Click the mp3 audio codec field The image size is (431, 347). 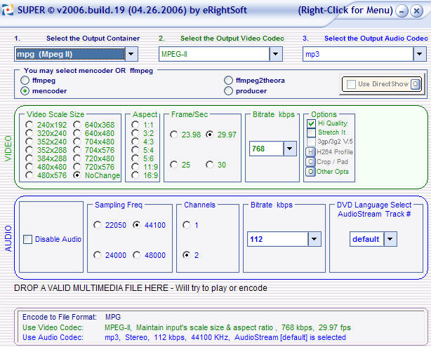(x=358, y=54)
